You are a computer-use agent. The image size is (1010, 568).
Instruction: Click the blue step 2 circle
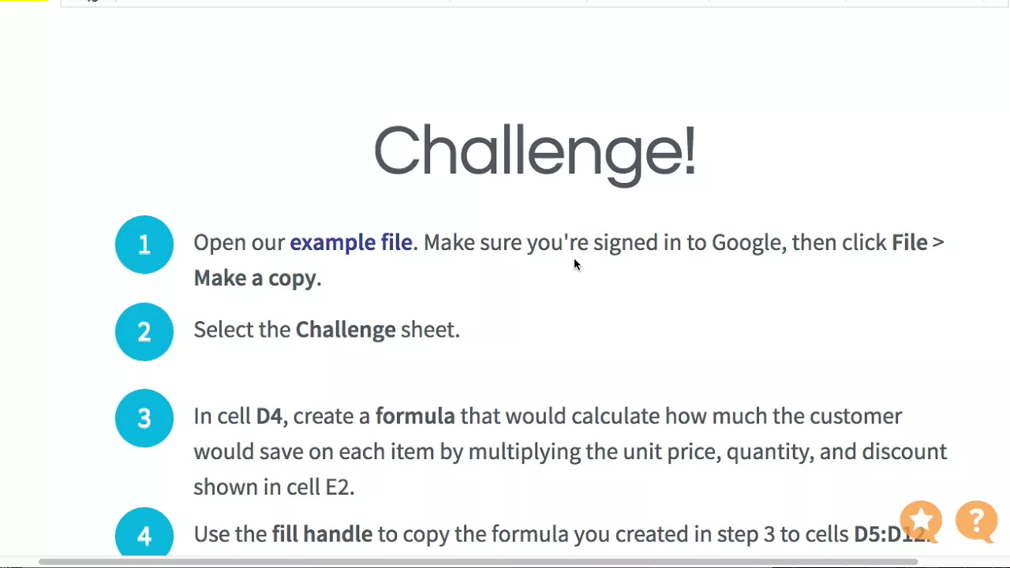[x=144, y=331]
